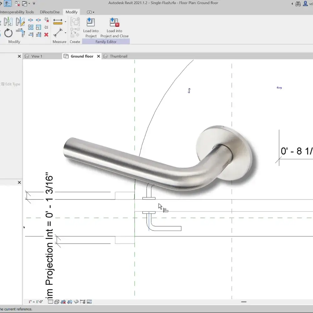Click the Pin element icon
This screenshot has height=313, width=313.
point(46,27)
